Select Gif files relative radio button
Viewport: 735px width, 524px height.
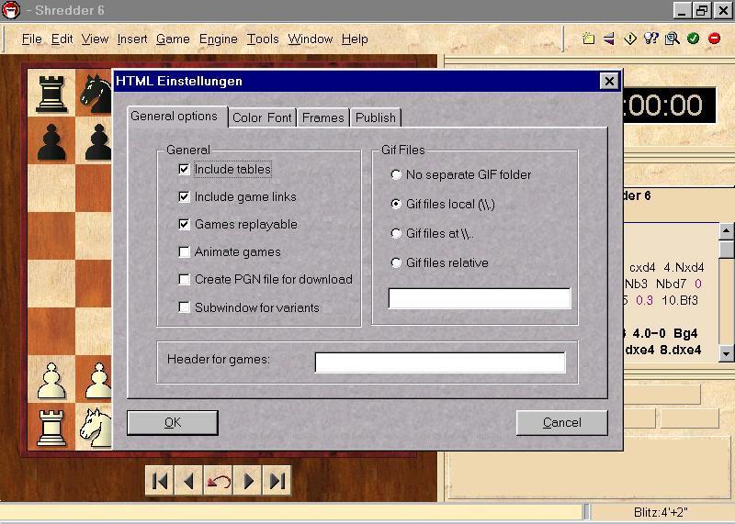397,263
